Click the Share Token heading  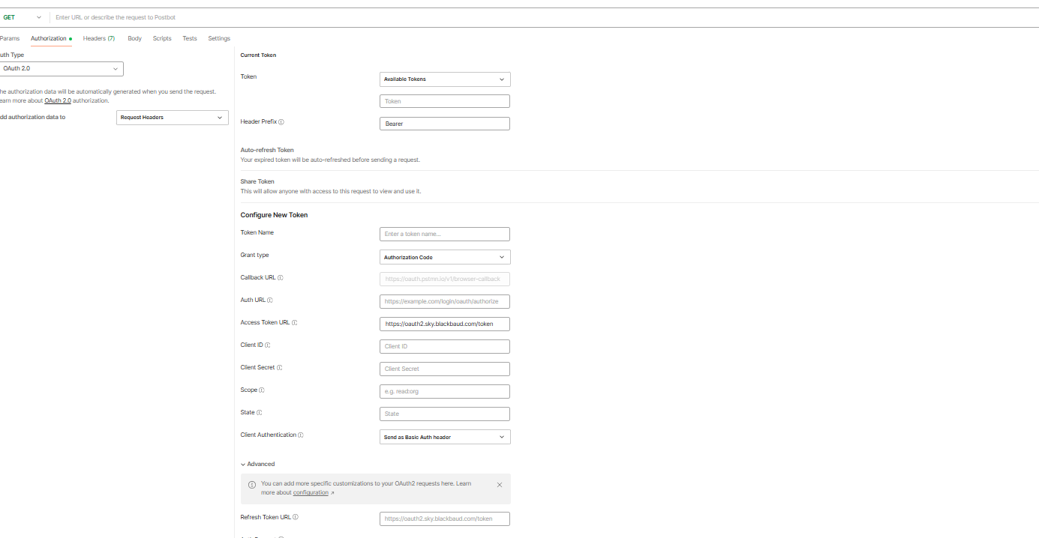click(257, 181)
